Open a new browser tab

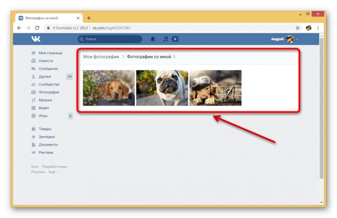coord(89,18)
